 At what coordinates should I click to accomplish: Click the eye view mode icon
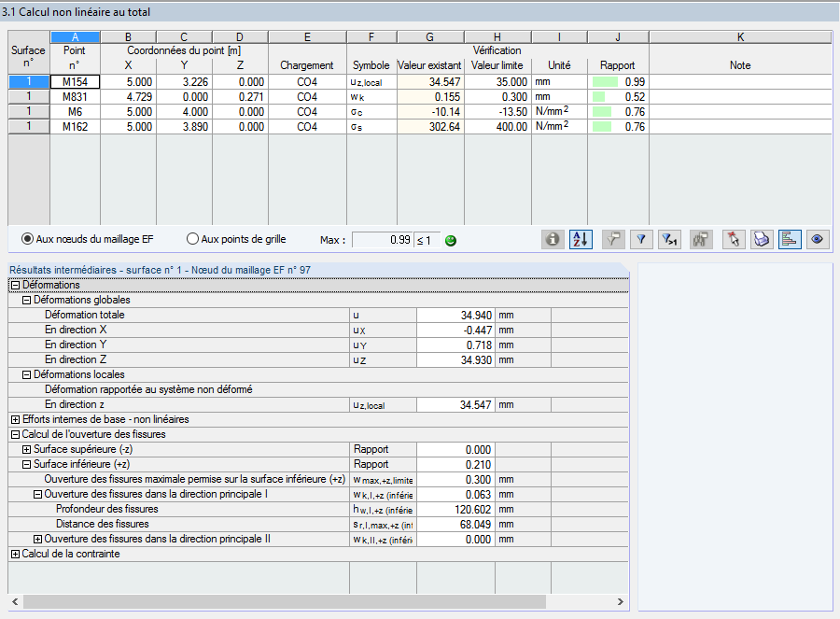coord(817,240)
